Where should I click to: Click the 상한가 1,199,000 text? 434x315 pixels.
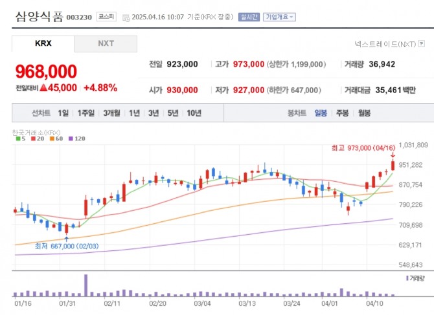tap(297, 65)
